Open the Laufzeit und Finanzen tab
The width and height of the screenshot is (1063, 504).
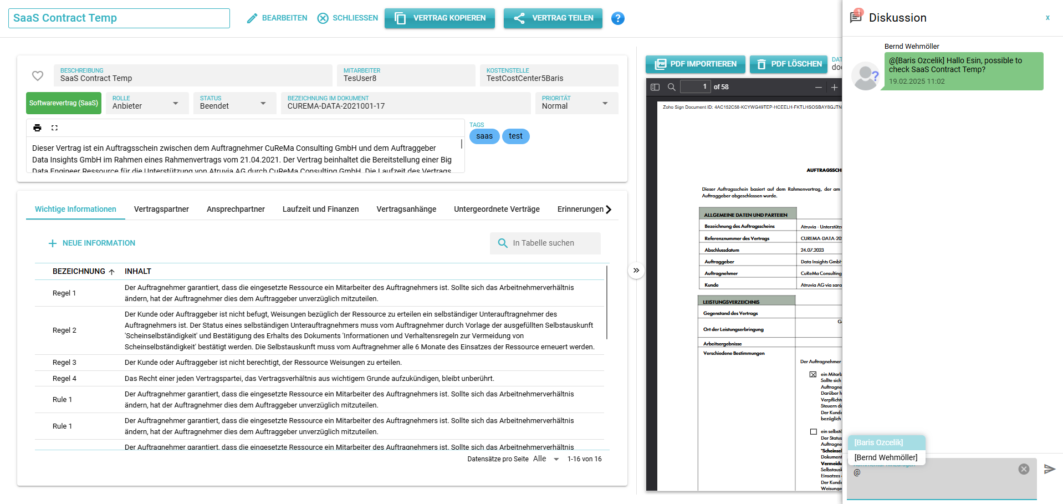[320, 210]
